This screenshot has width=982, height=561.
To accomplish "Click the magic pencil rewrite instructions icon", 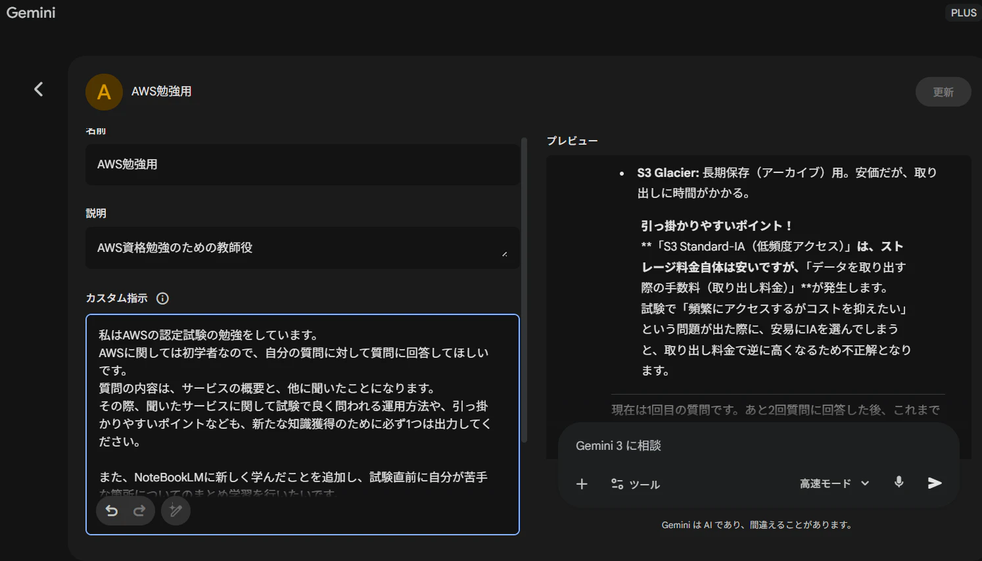I will point(175,511).
